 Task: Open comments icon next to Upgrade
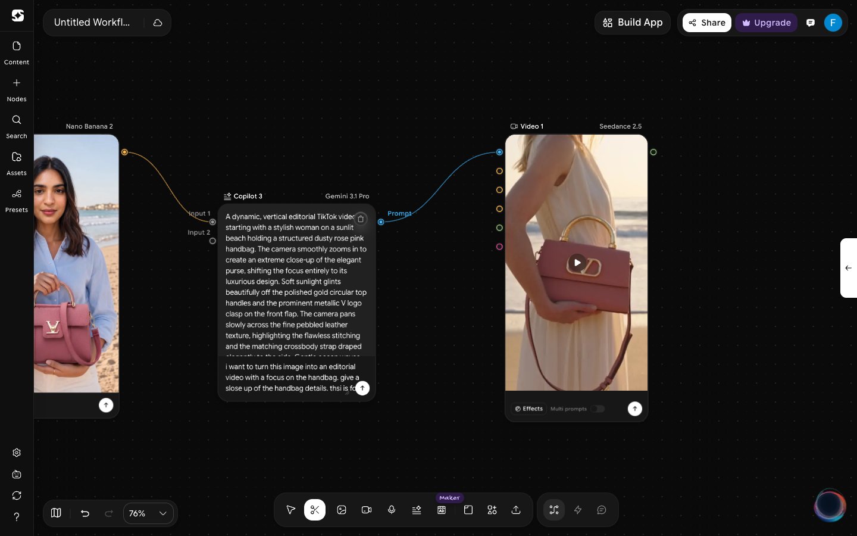pos(811,23)
